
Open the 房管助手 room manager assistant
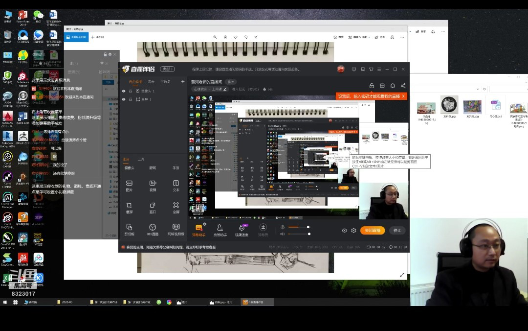(220, 230)
